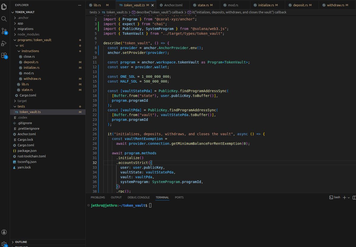
Task: Open the Search view icon
Action: (4, 19)
